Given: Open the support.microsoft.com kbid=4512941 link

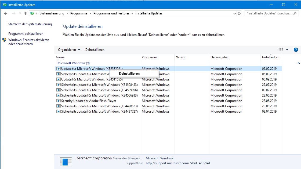Looking at the screenshot, I should coord(178,163).
